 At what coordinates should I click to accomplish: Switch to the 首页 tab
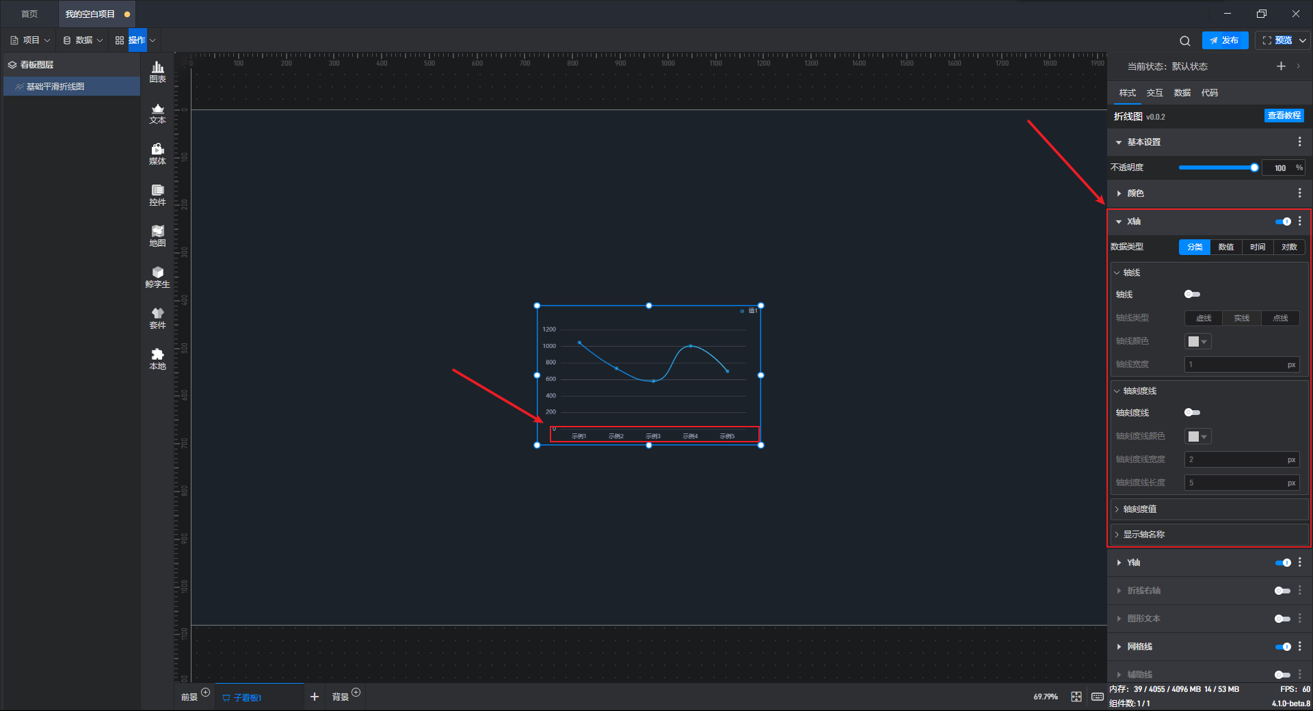click(29, 14)
